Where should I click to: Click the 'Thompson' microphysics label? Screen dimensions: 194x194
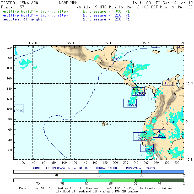click(x=93, y=188)
